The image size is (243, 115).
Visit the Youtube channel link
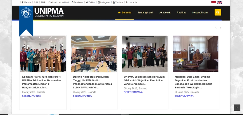118,3
